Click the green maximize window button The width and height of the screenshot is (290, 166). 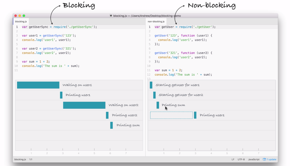(24, 16)
